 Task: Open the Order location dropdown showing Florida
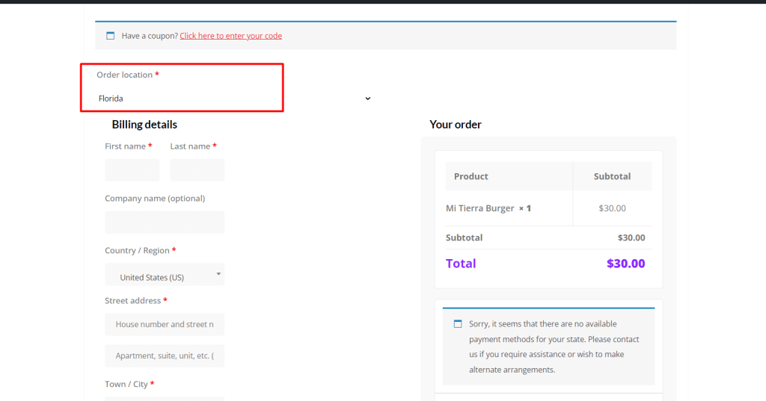[x=234, y=99]
